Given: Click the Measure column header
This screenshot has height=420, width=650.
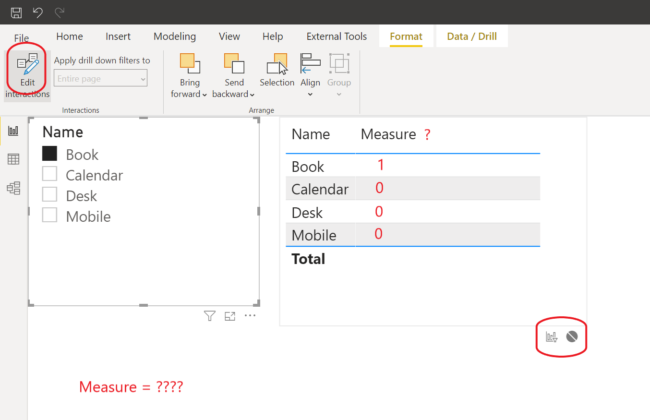Looking at the screenshot, I should (x=388, y=134).
